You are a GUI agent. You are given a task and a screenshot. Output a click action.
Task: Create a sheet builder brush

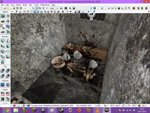pyautogui.click(x=8, y=51)
